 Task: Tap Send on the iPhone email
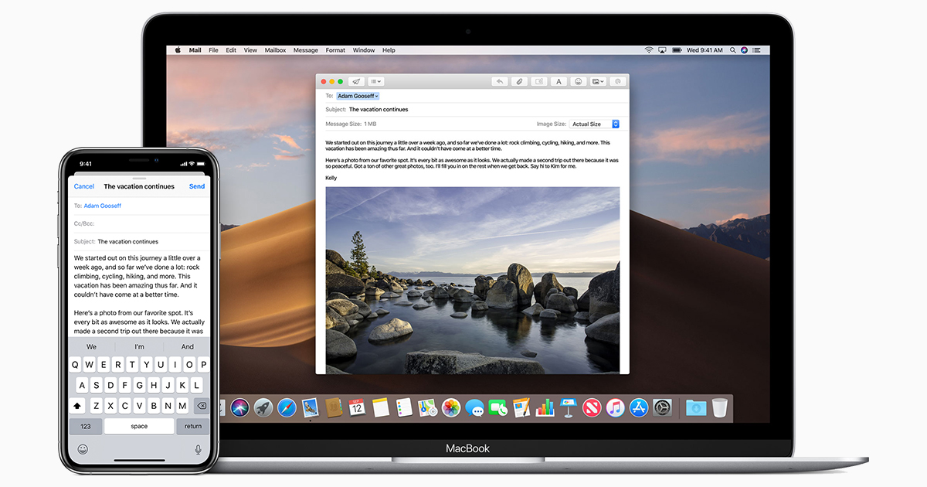197,186
